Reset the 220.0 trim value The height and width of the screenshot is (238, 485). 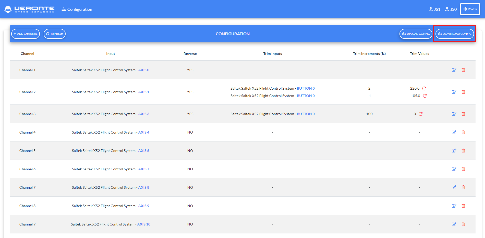tap(424, 88)
